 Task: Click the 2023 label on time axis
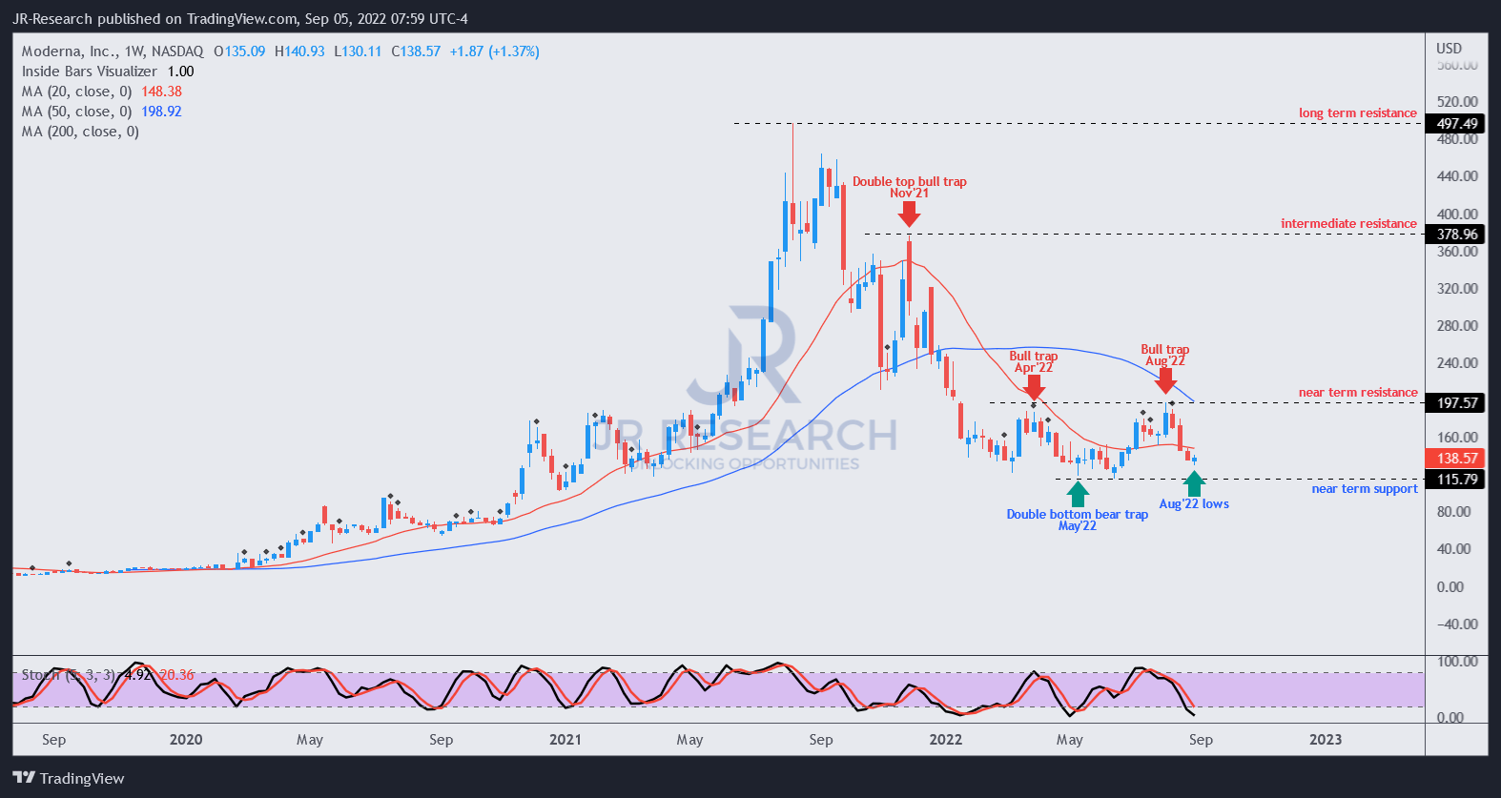pos(1326,740)
